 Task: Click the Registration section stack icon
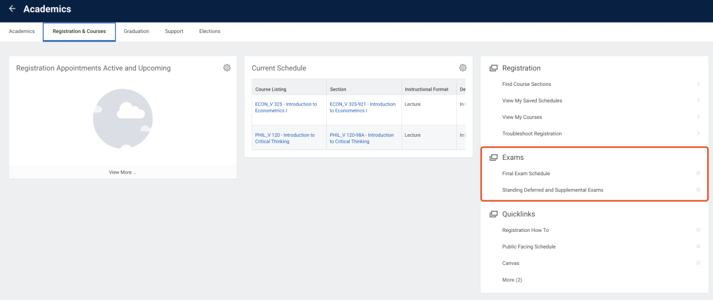tap(493, 68)
